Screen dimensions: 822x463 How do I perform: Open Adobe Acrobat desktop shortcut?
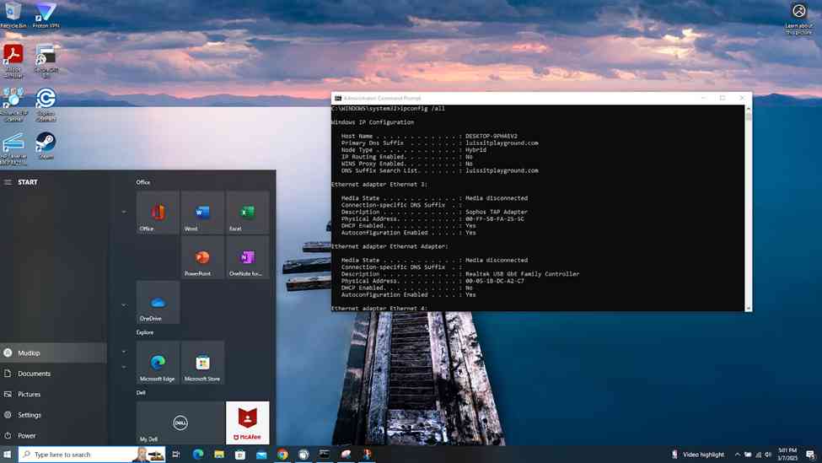tap(13, 61)
